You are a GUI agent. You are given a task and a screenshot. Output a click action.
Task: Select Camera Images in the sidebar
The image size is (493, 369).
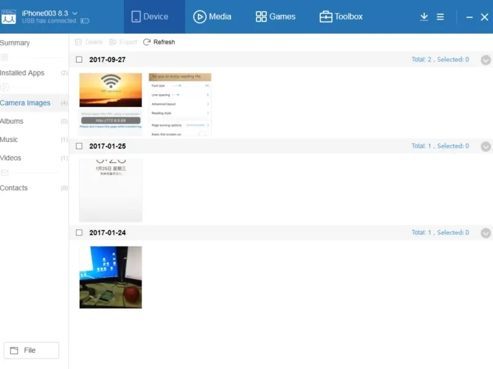(x=34, y=103)
